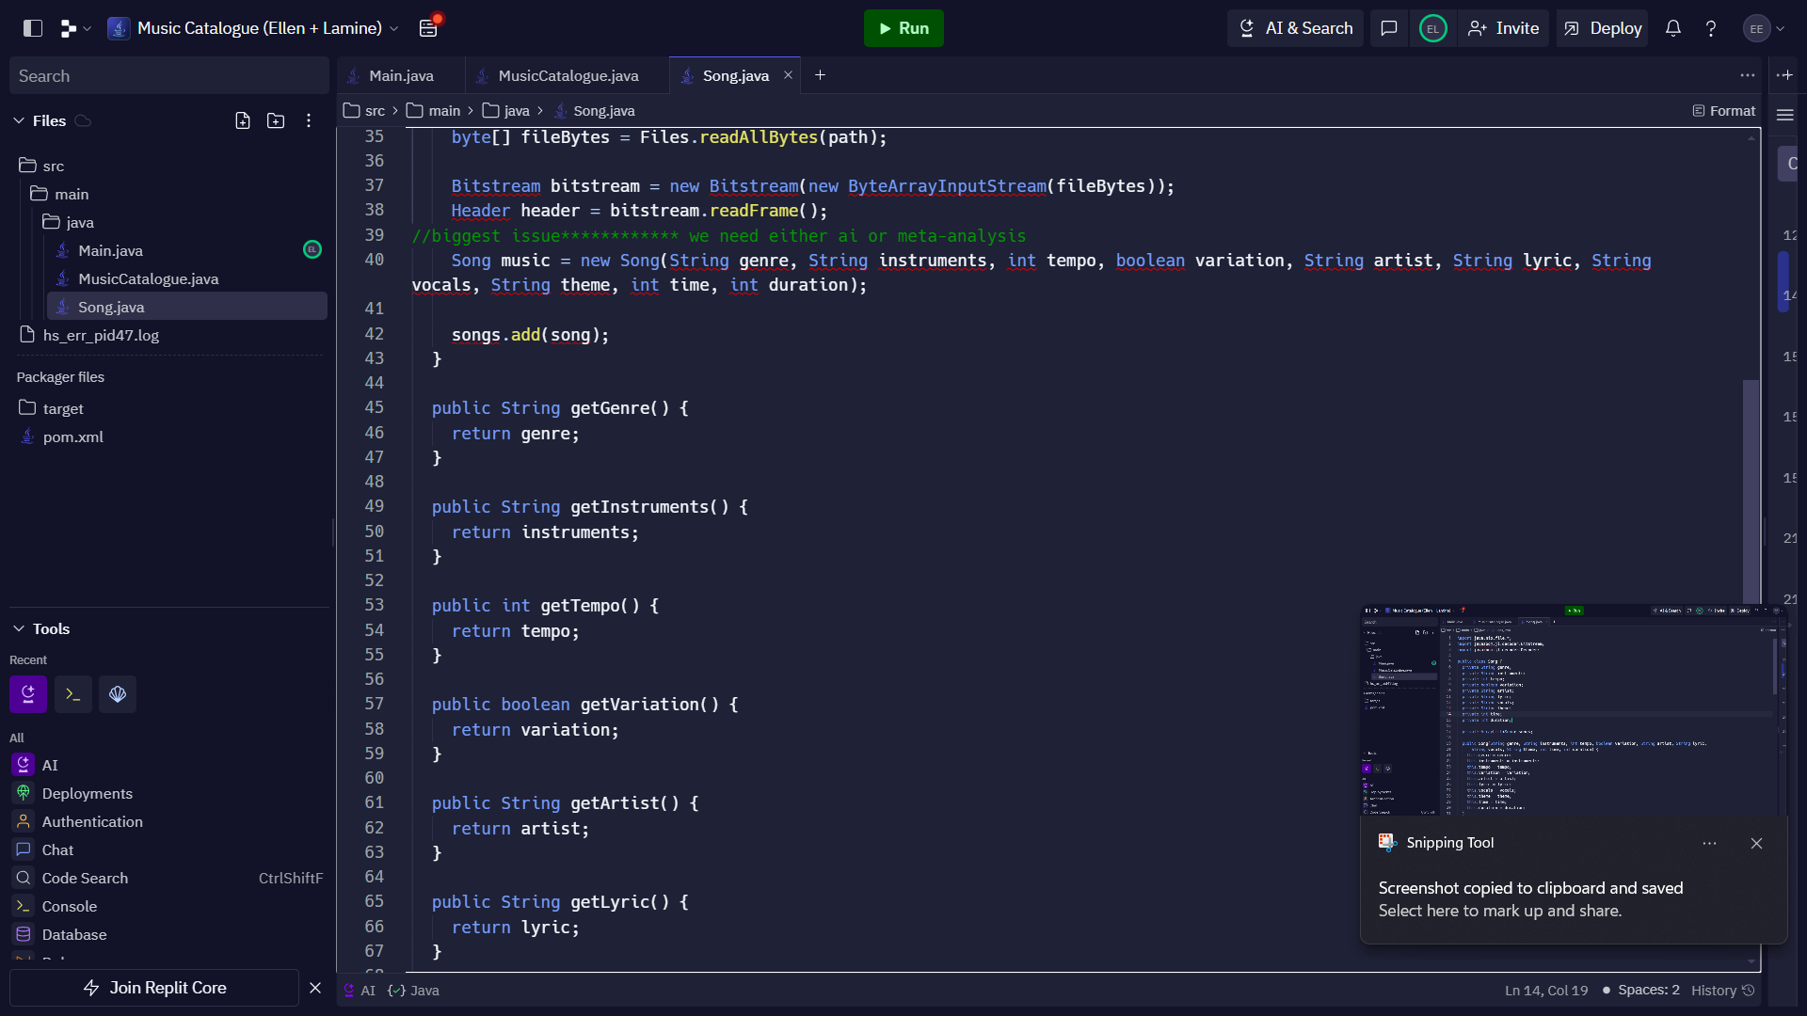Open project name dropdown menu
Viewport: 1807px width, 1016px height.
[394, 28]
